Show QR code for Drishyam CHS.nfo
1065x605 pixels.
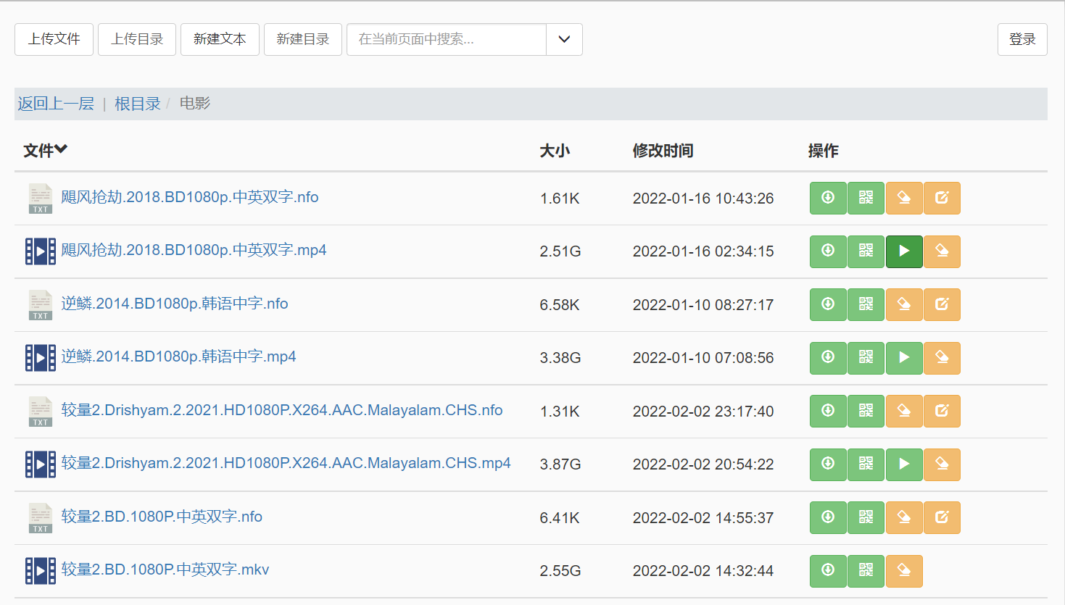[x=866, y=411]
